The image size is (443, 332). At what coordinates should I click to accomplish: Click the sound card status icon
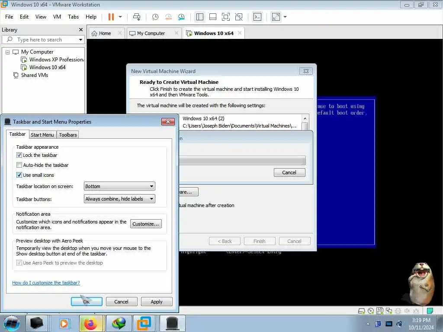point(407,311)
